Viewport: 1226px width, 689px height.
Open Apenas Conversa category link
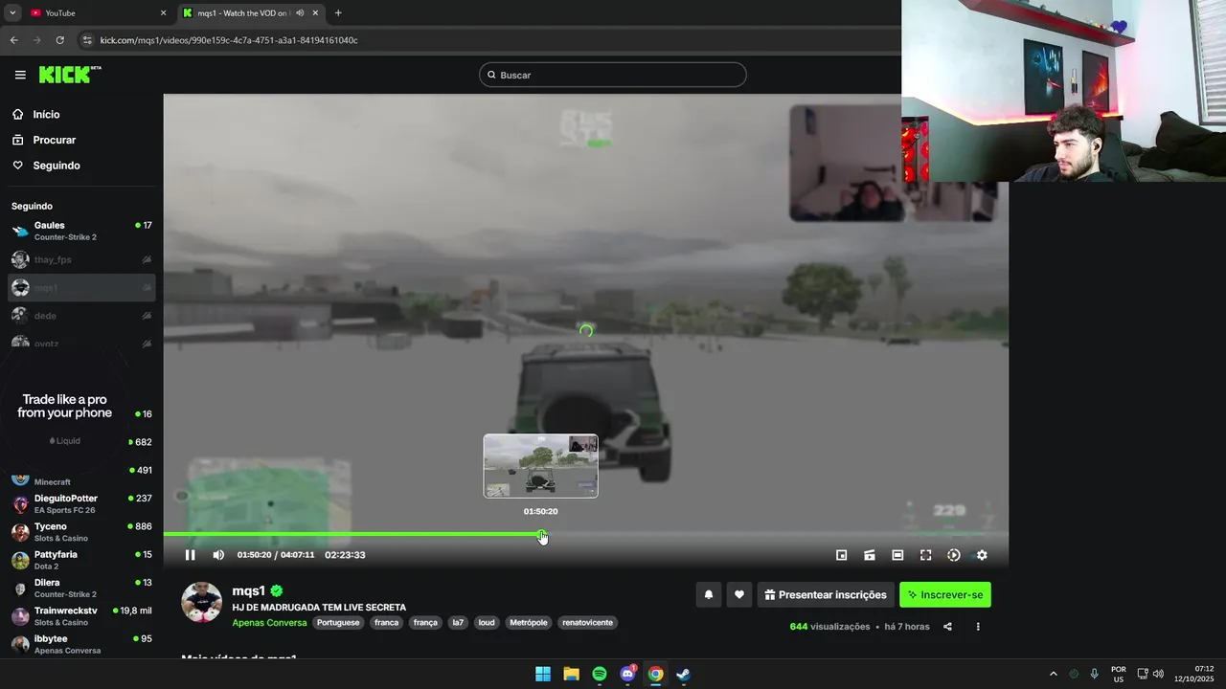[269, 623]
